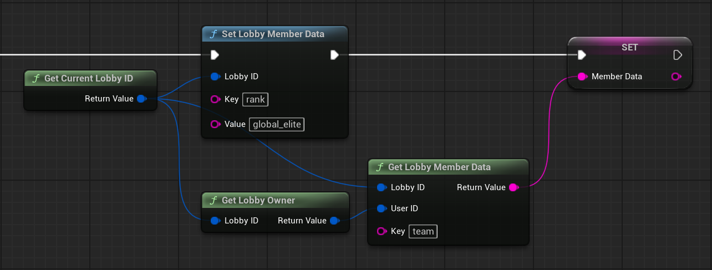The image size is (712, 270).
Task: Click the Set Lobby Member Data output execution pin
Action: point(334,55)
